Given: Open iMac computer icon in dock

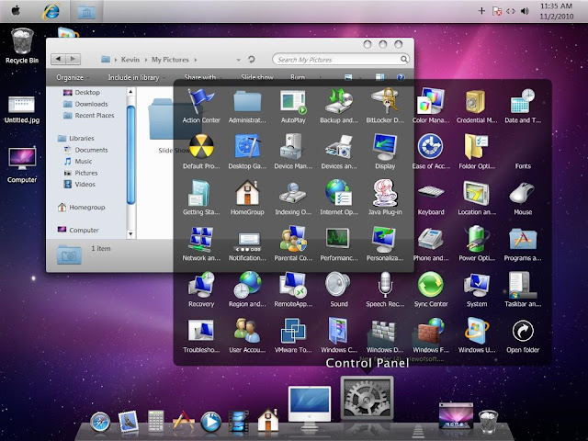Looking at the screenshot, I should (x=310, y=408).
